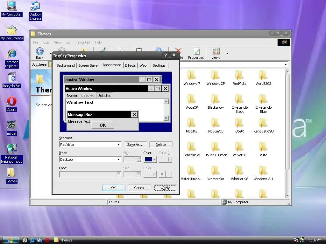
Task: Switch to the Background tab
Action: 66,65
